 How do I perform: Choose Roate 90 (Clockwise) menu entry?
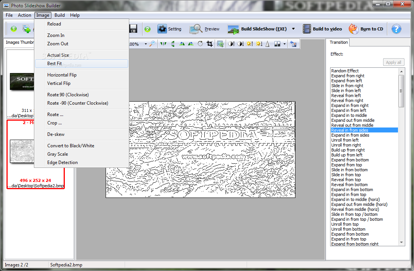coord(82,95)
